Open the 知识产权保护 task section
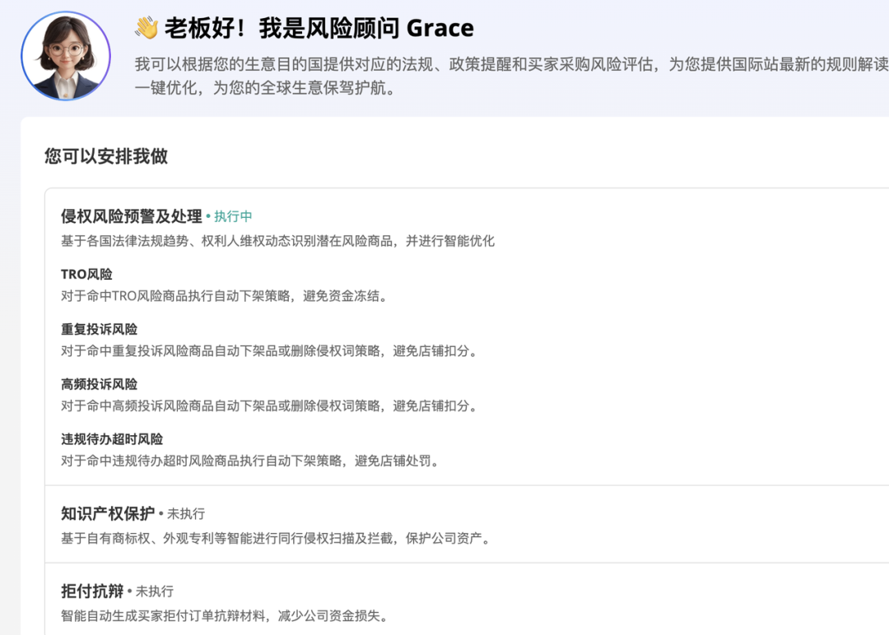The height and width of the screenshot is (635, 889). tap(108, 513)
